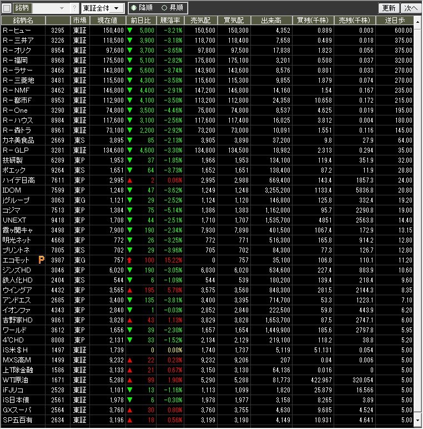423x429 pixels.
Task: Sort by the 売気配 column header
Action: [x=200, y=20]
